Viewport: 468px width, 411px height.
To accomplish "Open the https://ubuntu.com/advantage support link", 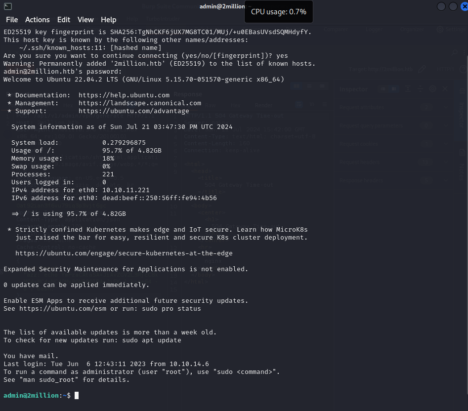I will 134,111.
